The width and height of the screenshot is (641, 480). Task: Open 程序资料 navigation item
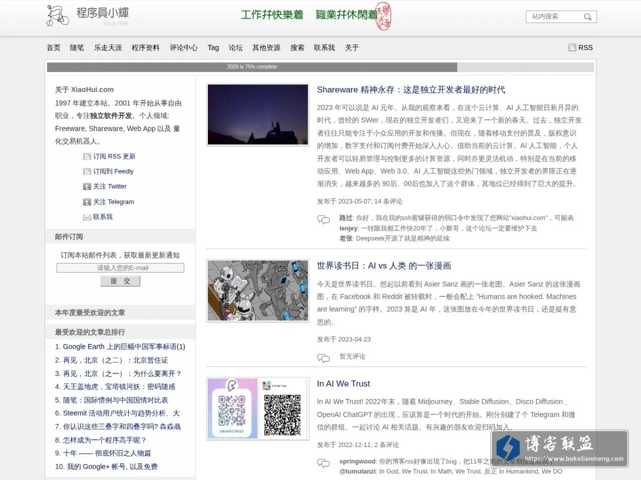point(145,47)
